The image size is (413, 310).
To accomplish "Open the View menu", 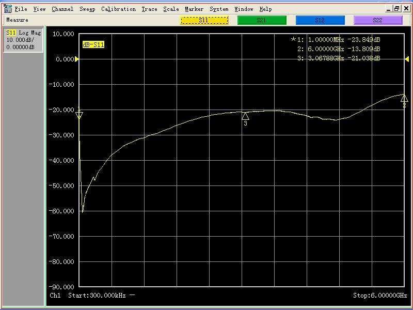I will point(39,9).
